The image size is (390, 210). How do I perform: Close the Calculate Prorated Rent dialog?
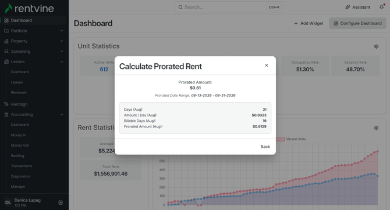pyautogui.click(x=267, y=66)
